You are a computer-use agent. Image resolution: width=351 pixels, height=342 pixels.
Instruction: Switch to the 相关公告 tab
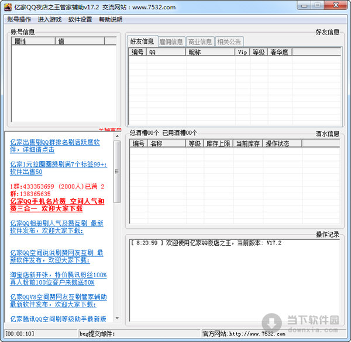(229, 42)
